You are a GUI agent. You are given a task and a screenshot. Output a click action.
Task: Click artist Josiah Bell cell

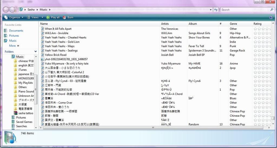(167, 55)
